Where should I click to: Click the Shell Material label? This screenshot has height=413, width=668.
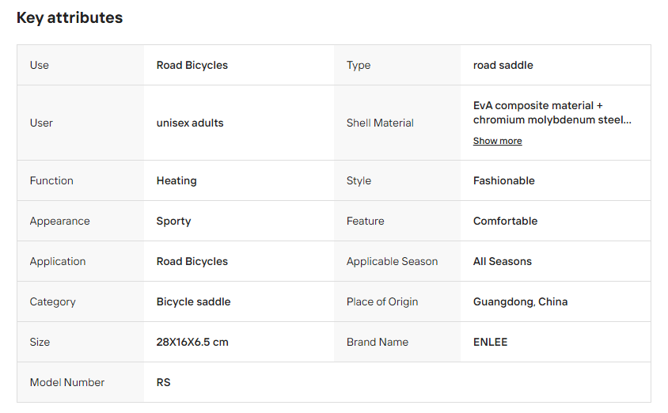pyautogui.click(x=380, y=123)
